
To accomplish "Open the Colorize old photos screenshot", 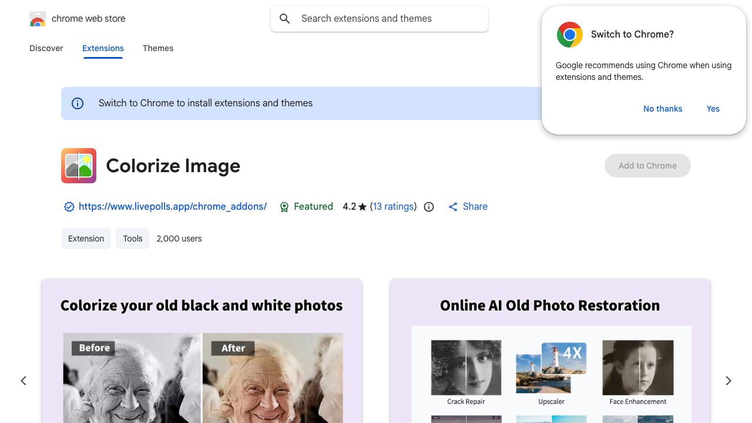I will (x=202, y=351).
